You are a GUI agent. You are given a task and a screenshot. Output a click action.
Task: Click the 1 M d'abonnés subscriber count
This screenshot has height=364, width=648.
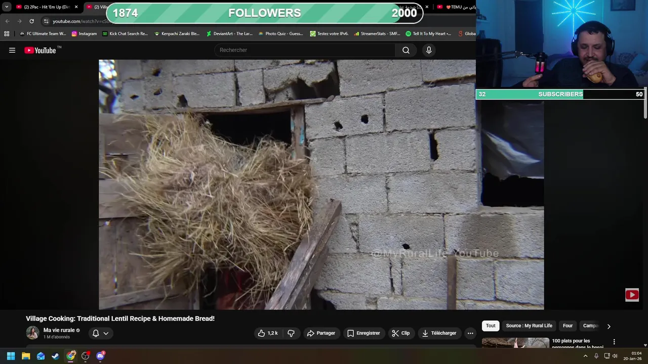click(x=57, y=337)
